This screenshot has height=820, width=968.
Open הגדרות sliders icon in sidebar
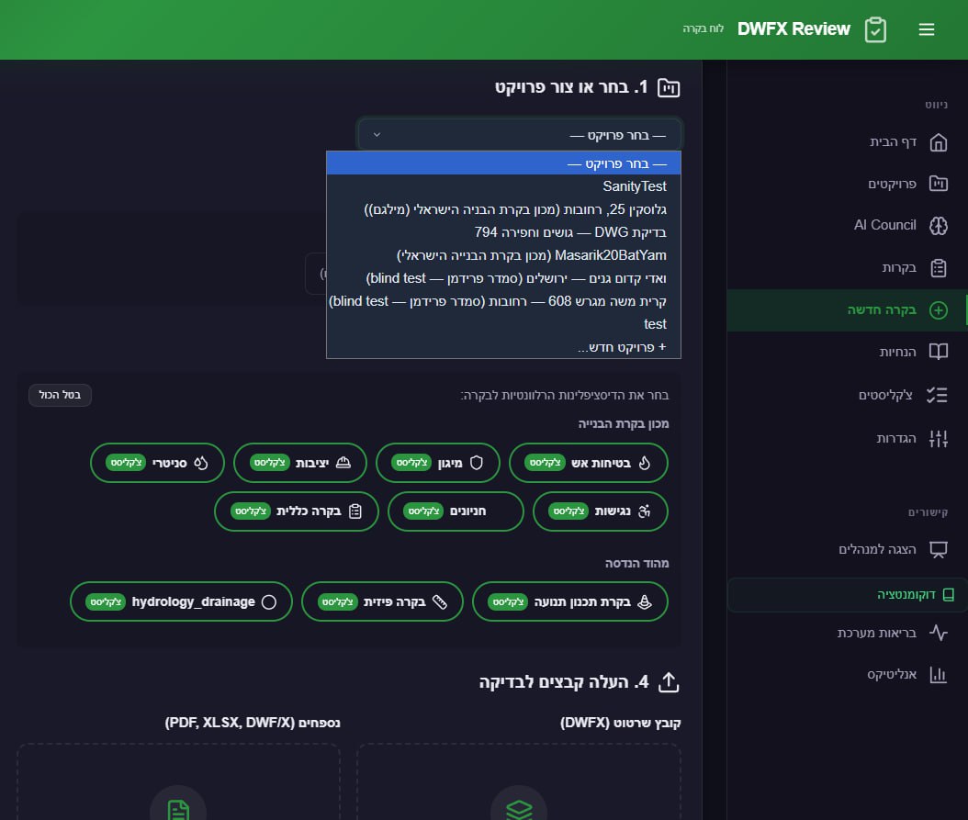point(938,439)
